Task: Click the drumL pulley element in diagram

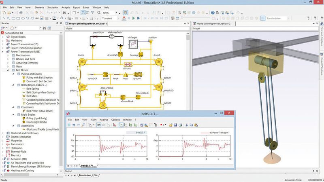Action: click(x=83, y=61)
